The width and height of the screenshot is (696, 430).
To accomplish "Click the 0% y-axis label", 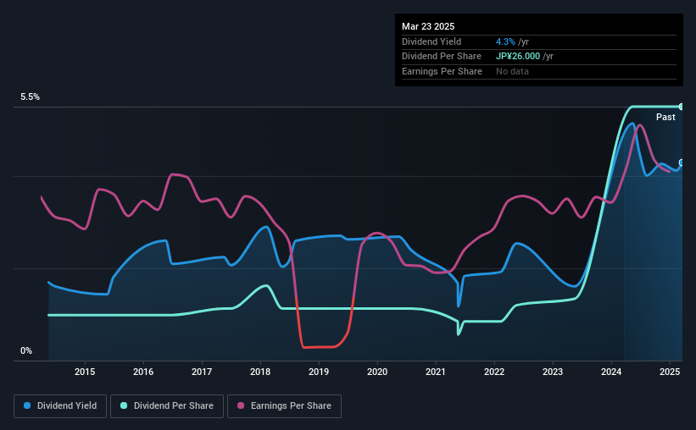I will tap(26, 350).
